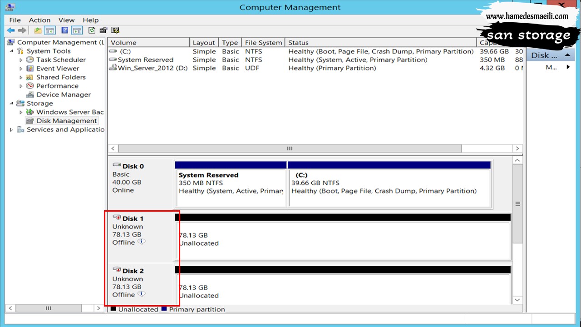Select the System Reserved 350 MB partition block
581x327 pixels.
[231, 184]
